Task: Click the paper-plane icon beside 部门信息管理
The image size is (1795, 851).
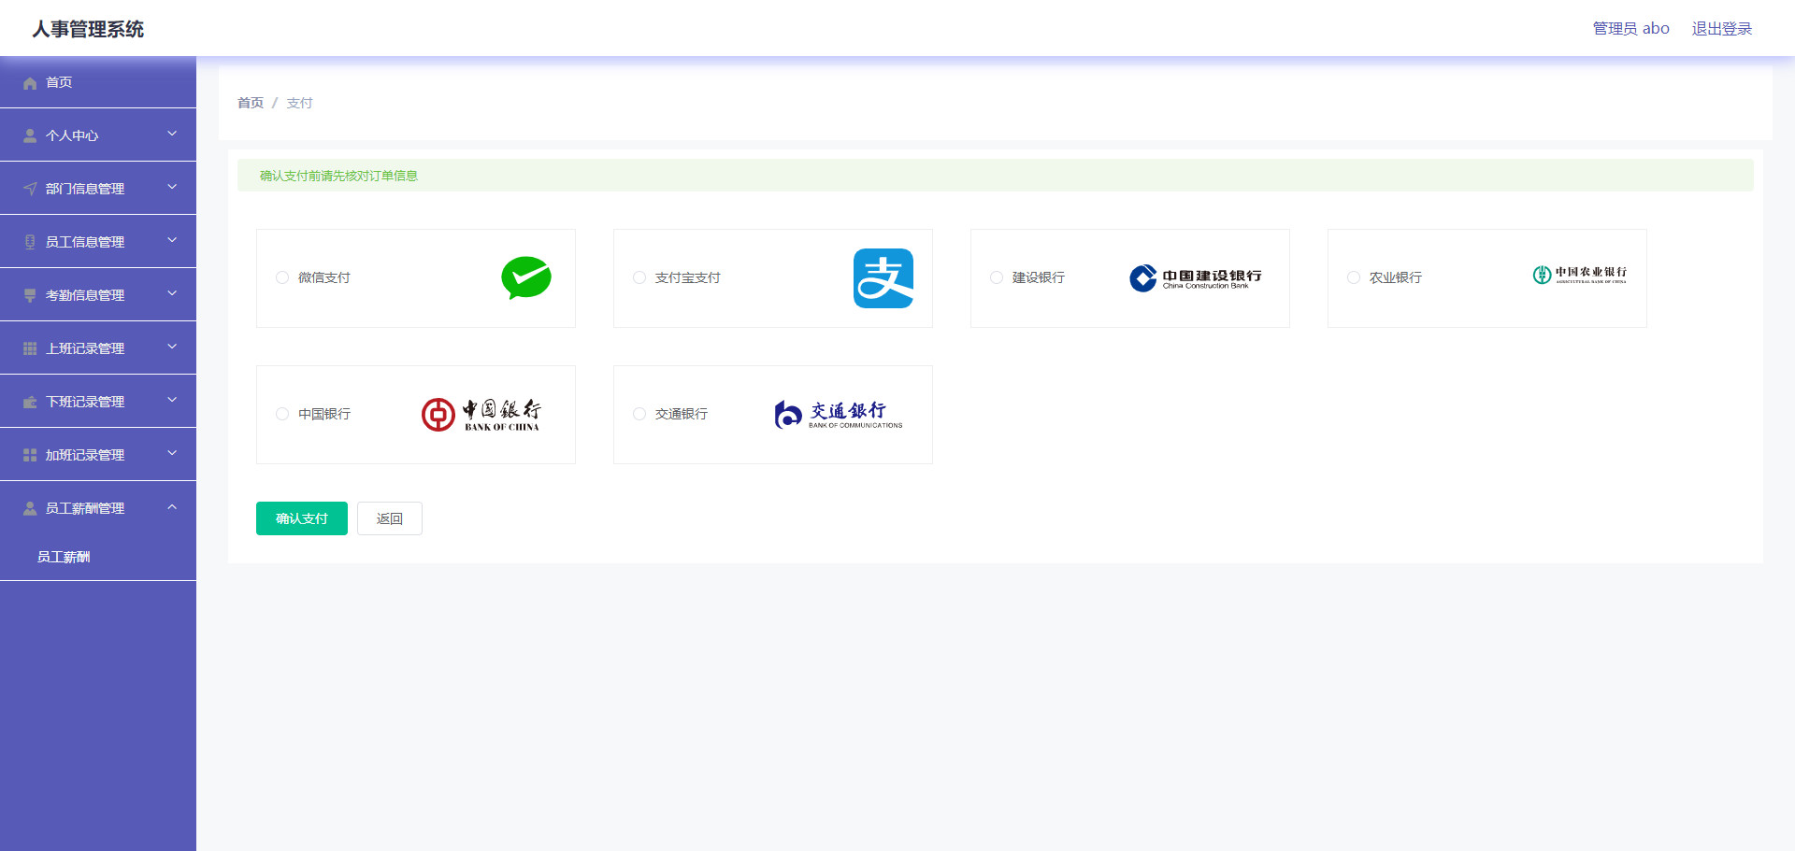Action: (x=30, y=190)
